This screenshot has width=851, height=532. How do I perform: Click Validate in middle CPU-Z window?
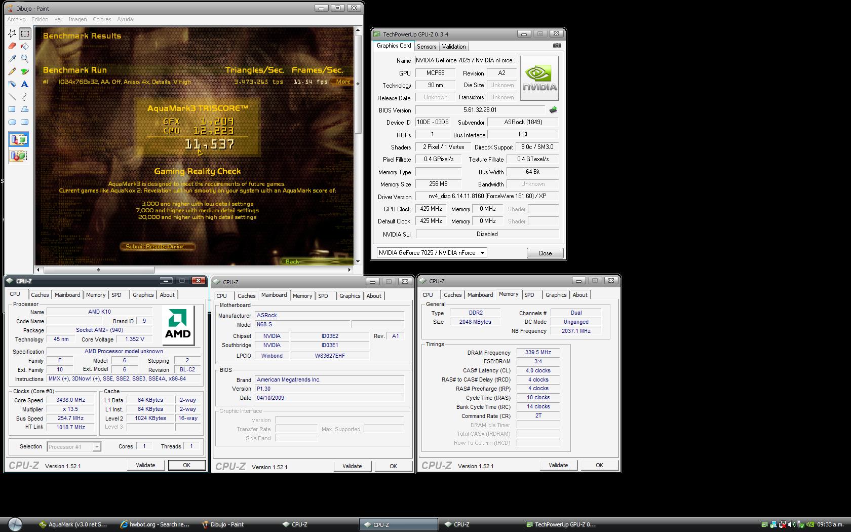[352, 466]
